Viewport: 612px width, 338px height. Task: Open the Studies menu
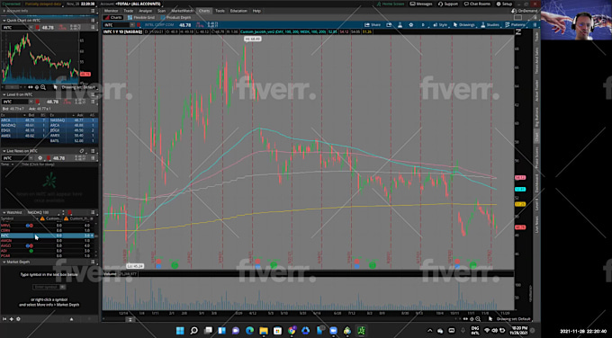490,24
